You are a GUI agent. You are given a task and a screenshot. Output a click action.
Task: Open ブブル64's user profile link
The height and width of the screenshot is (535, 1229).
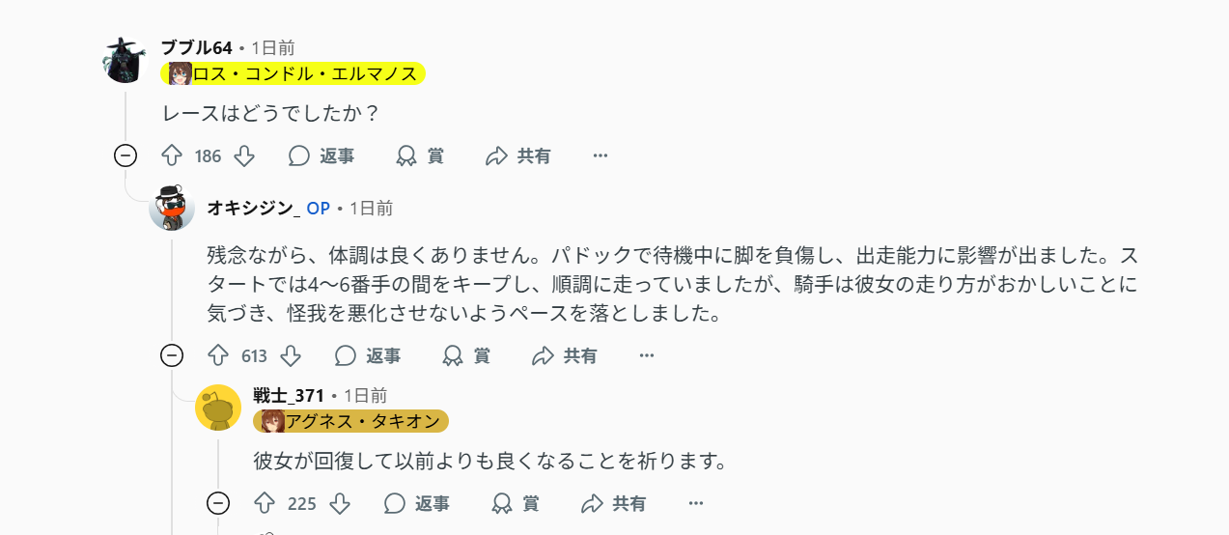pos(196,47)
